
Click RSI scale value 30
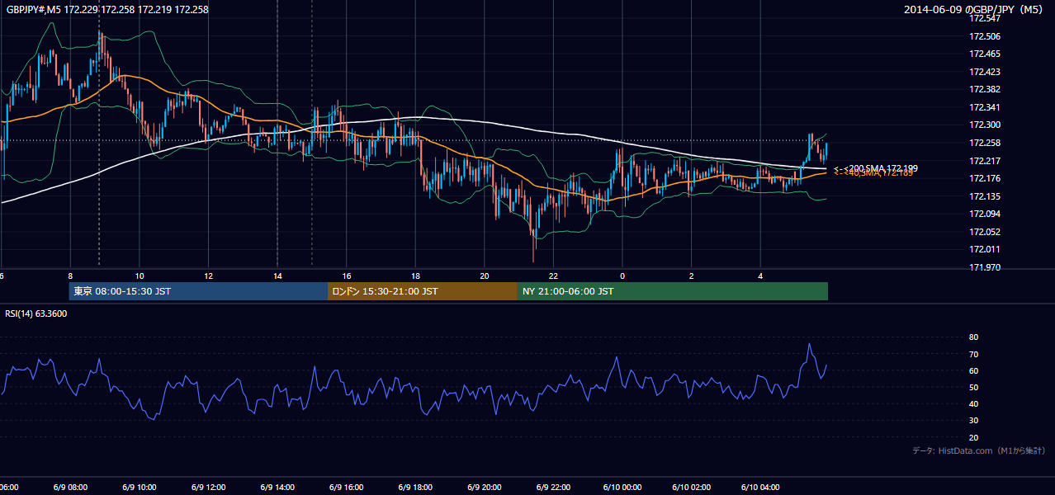pyautogui.click(x=973, y=421)
